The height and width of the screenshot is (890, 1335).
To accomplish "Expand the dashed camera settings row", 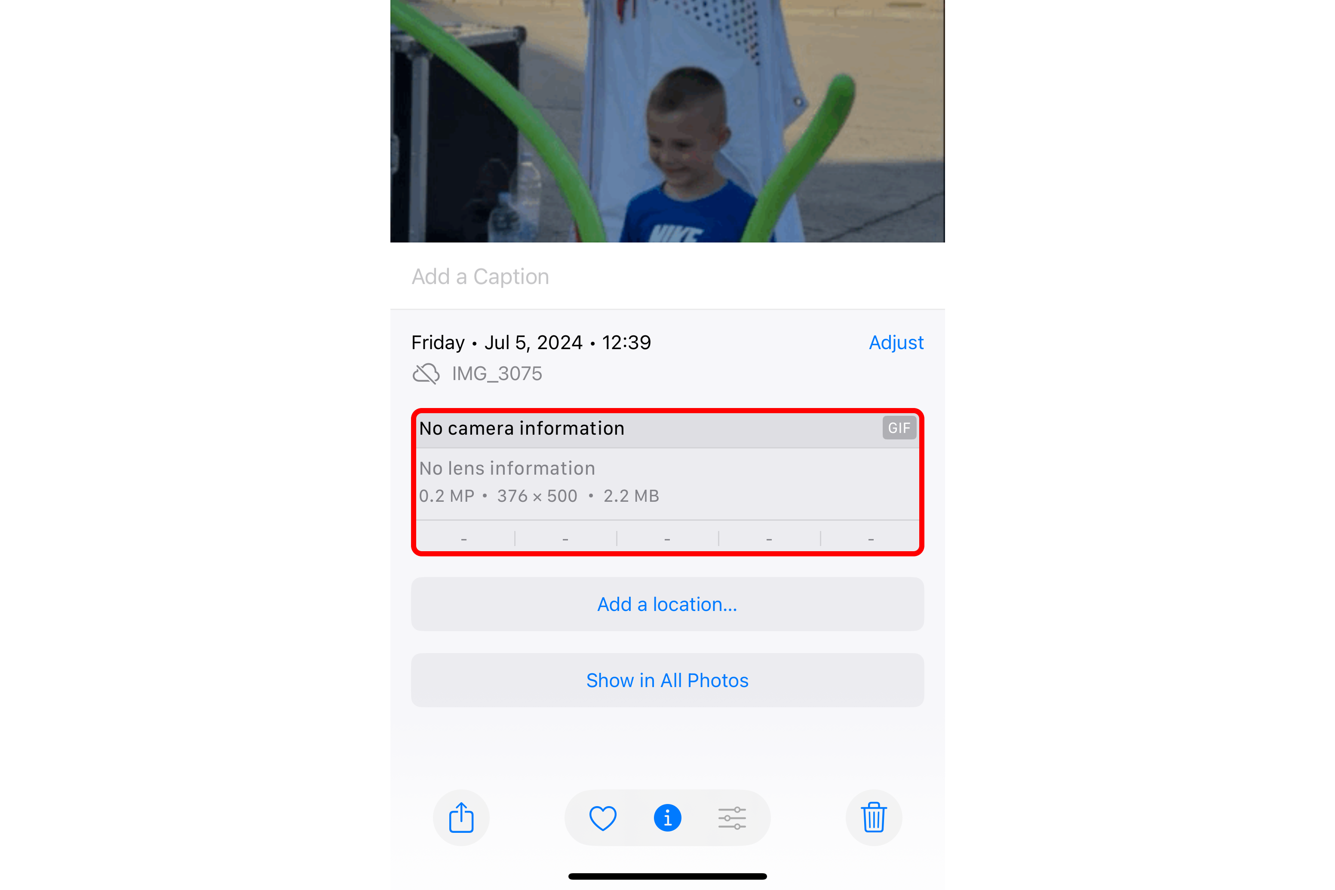I will point(667,537).
